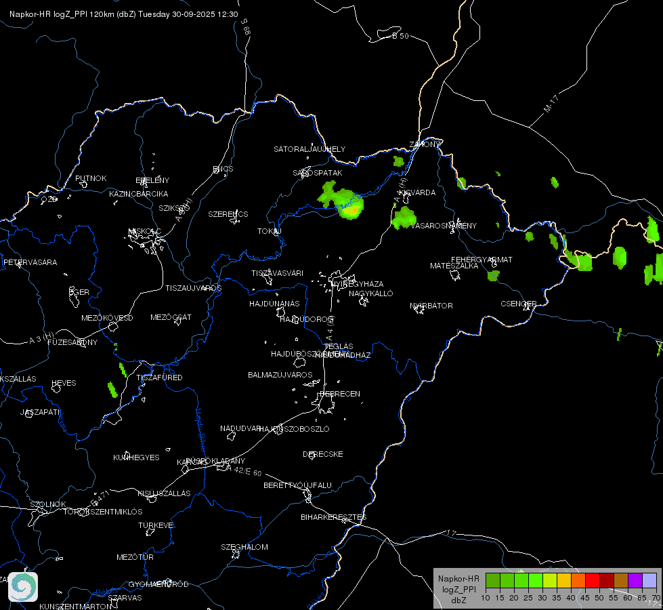The image size is (663, 610).
Task: Select the 40–45 dbZ orange swatch
Action: pos(578,581)
